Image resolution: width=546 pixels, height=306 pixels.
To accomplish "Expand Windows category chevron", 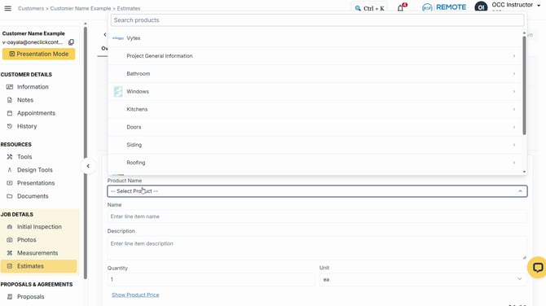I will [x=514, y=91].
